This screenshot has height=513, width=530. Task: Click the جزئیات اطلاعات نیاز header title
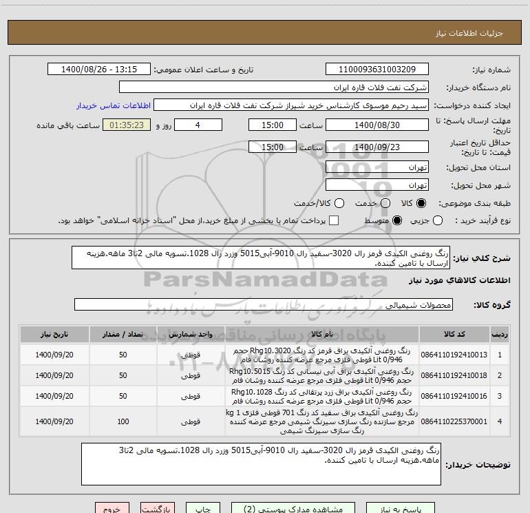[x=469, y=33]
